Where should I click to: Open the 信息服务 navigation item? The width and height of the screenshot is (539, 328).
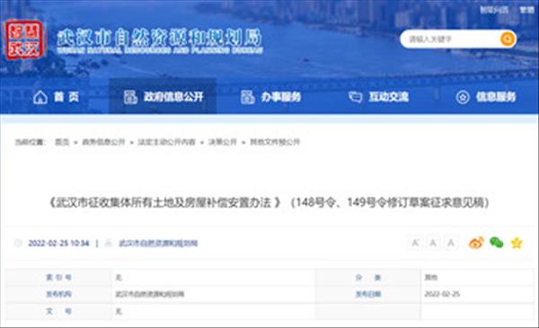coord(486,97)
